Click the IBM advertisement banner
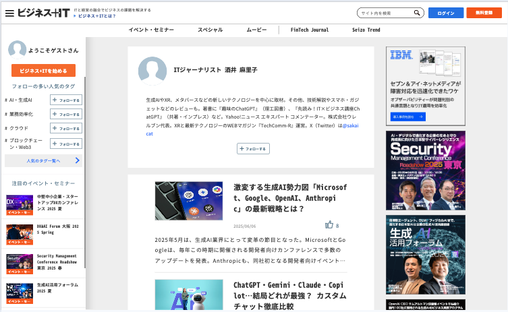 click(x=426, y=86)
